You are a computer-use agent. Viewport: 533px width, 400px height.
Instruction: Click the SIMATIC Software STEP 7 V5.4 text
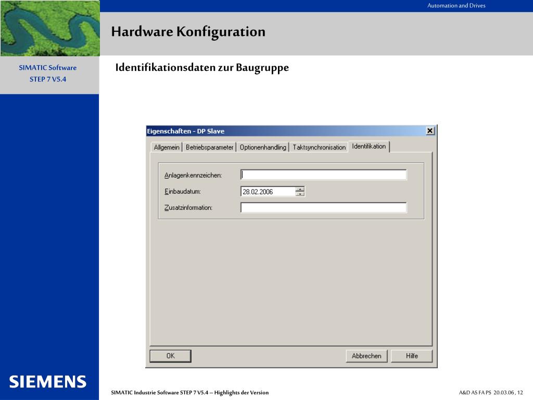pos(47,73)
